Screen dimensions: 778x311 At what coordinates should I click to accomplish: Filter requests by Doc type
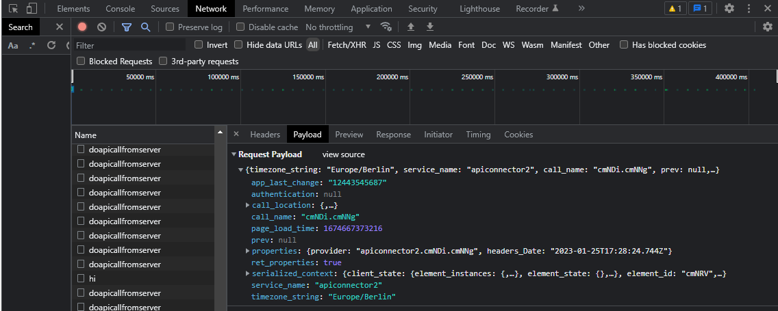tap(489, 44)
